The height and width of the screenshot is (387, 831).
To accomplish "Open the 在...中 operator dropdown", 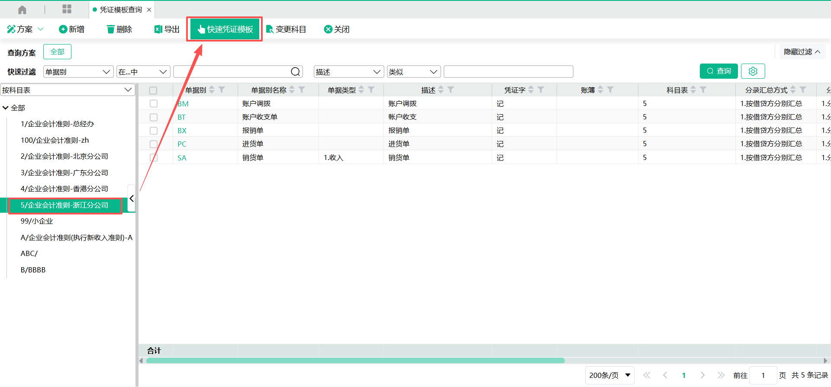I will [x=143, y=72].
